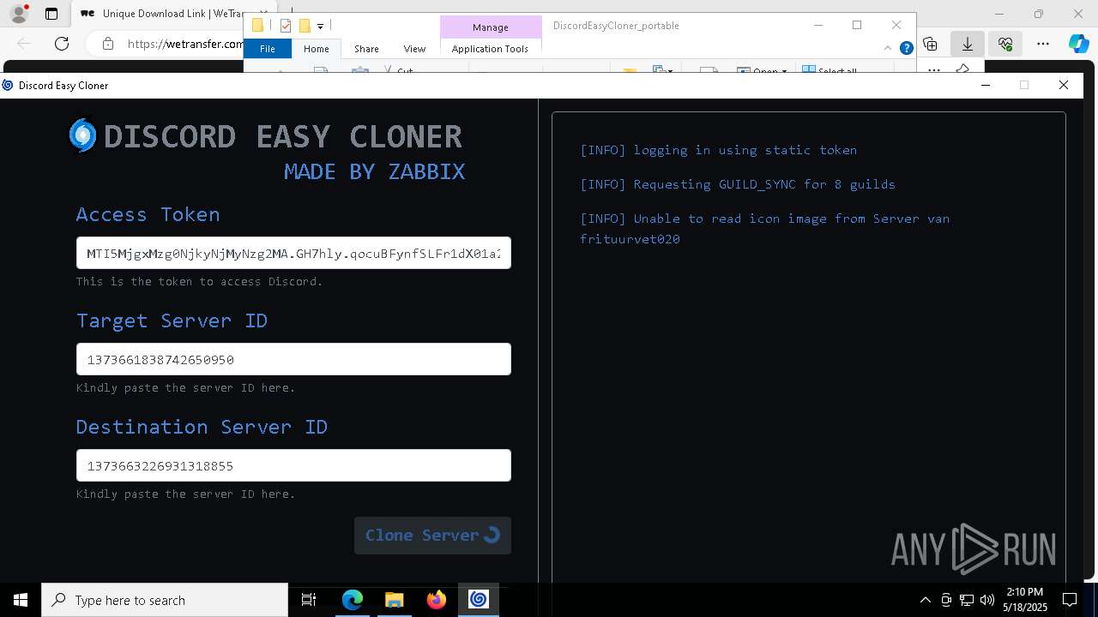Click the 'Destination Server ID' heading label

(x=202, y=427)
